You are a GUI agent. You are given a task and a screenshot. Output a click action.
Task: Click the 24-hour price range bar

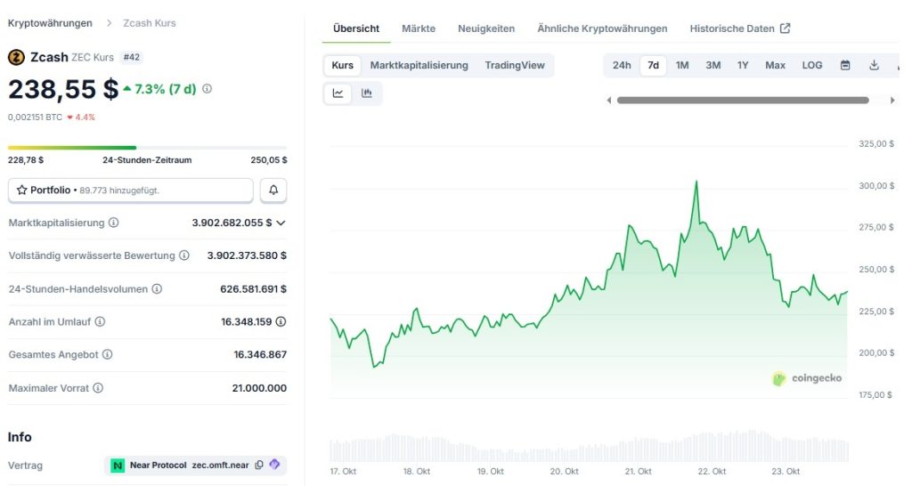(x=147, y=148)
